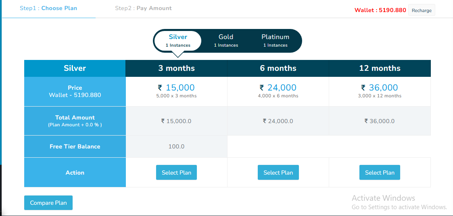Image resolution: width=453 pixels, height=216 pixels.
Task: Click the ₹ 24,000 price
Action: click(x=278, y=88)
